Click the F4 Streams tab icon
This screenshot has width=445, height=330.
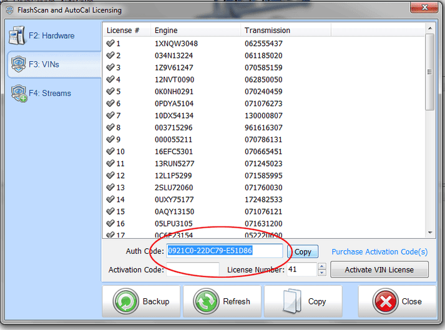(18, 94)
